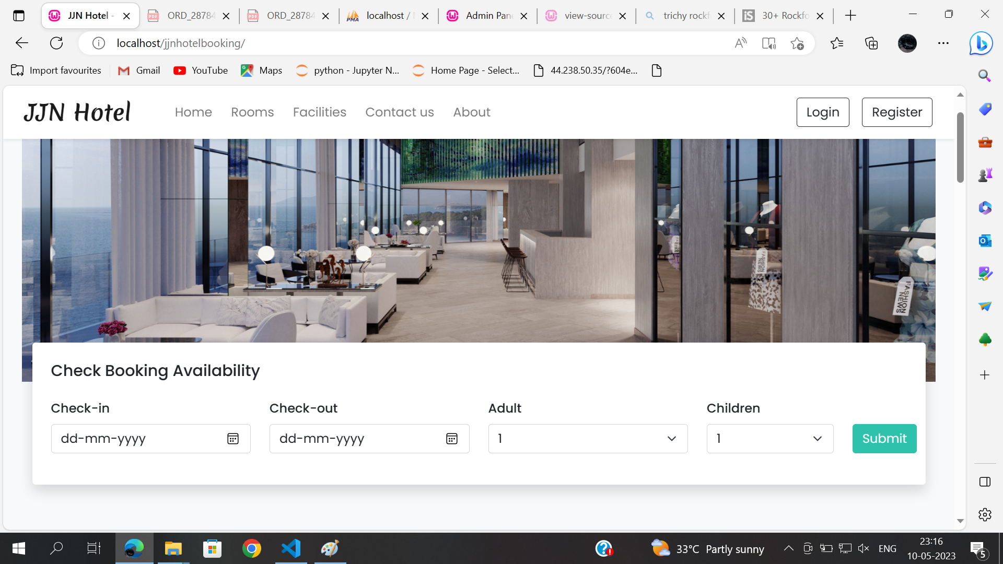Go to Facilities navigation link
The width and height of the screenshot is (1003, 564).
(319, 112)
